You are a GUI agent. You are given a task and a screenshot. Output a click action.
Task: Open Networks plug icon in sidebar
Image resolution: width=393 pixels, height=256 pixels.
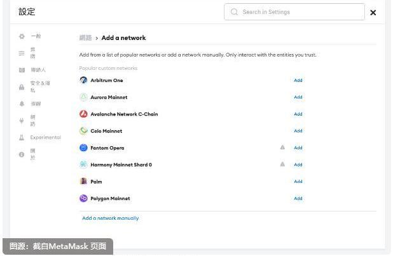click(22, 120)
